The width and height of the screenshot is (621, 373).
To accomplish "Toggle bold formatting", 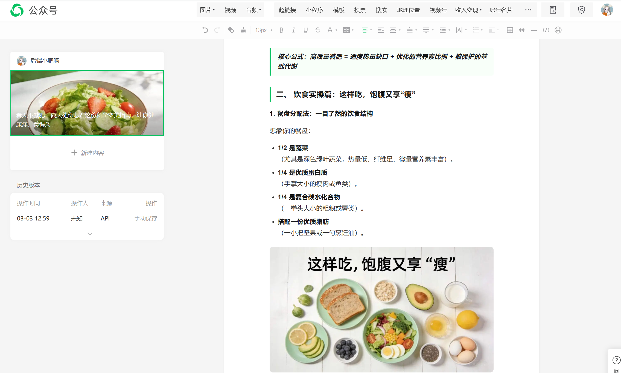I will tap(281, 30).
